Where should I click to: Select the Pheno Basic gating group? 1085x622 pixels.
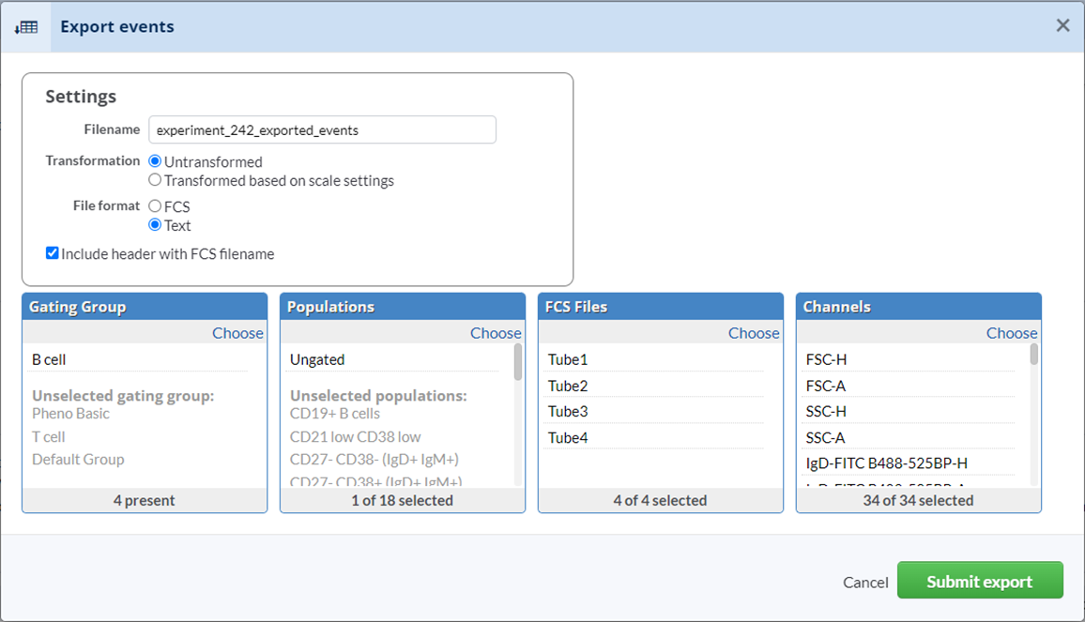[70, 414]
